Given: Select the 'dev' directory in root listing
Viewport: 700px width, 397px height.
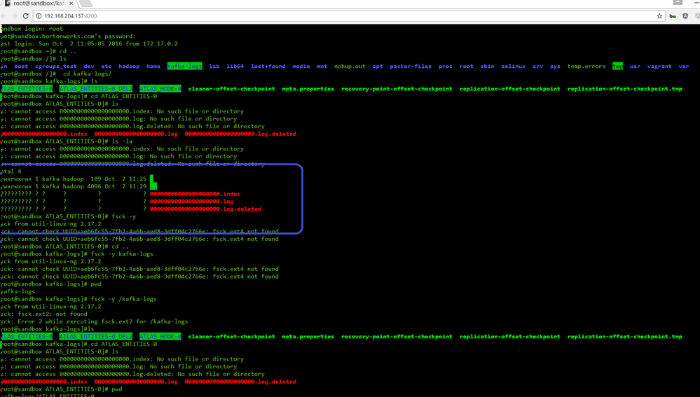Looking at the screenshot, I should coord(89,66).
